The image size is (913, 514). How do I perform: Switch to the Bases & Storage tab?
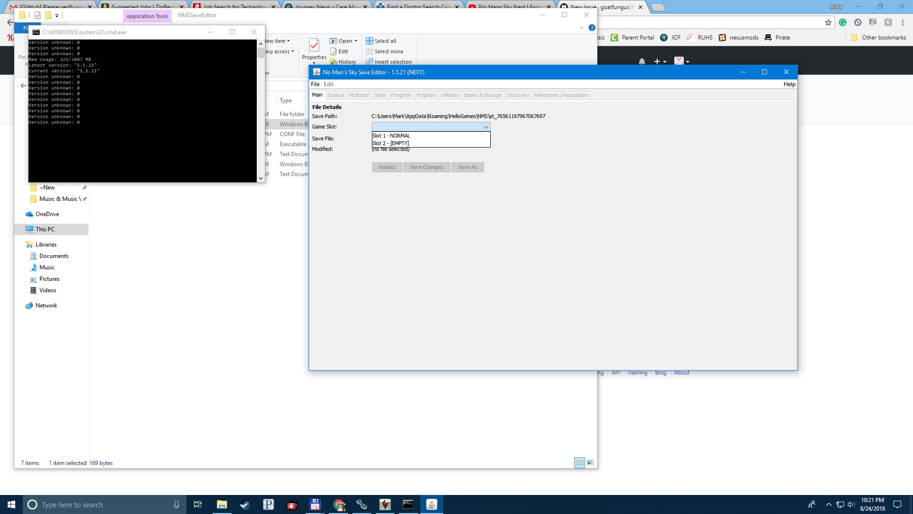pos(483,95)
